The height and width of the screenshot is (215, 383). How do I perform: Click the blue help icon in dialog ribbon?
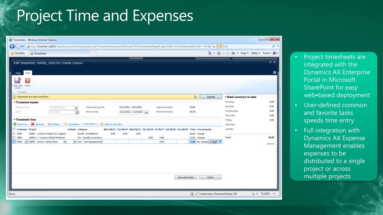point(275,72)
